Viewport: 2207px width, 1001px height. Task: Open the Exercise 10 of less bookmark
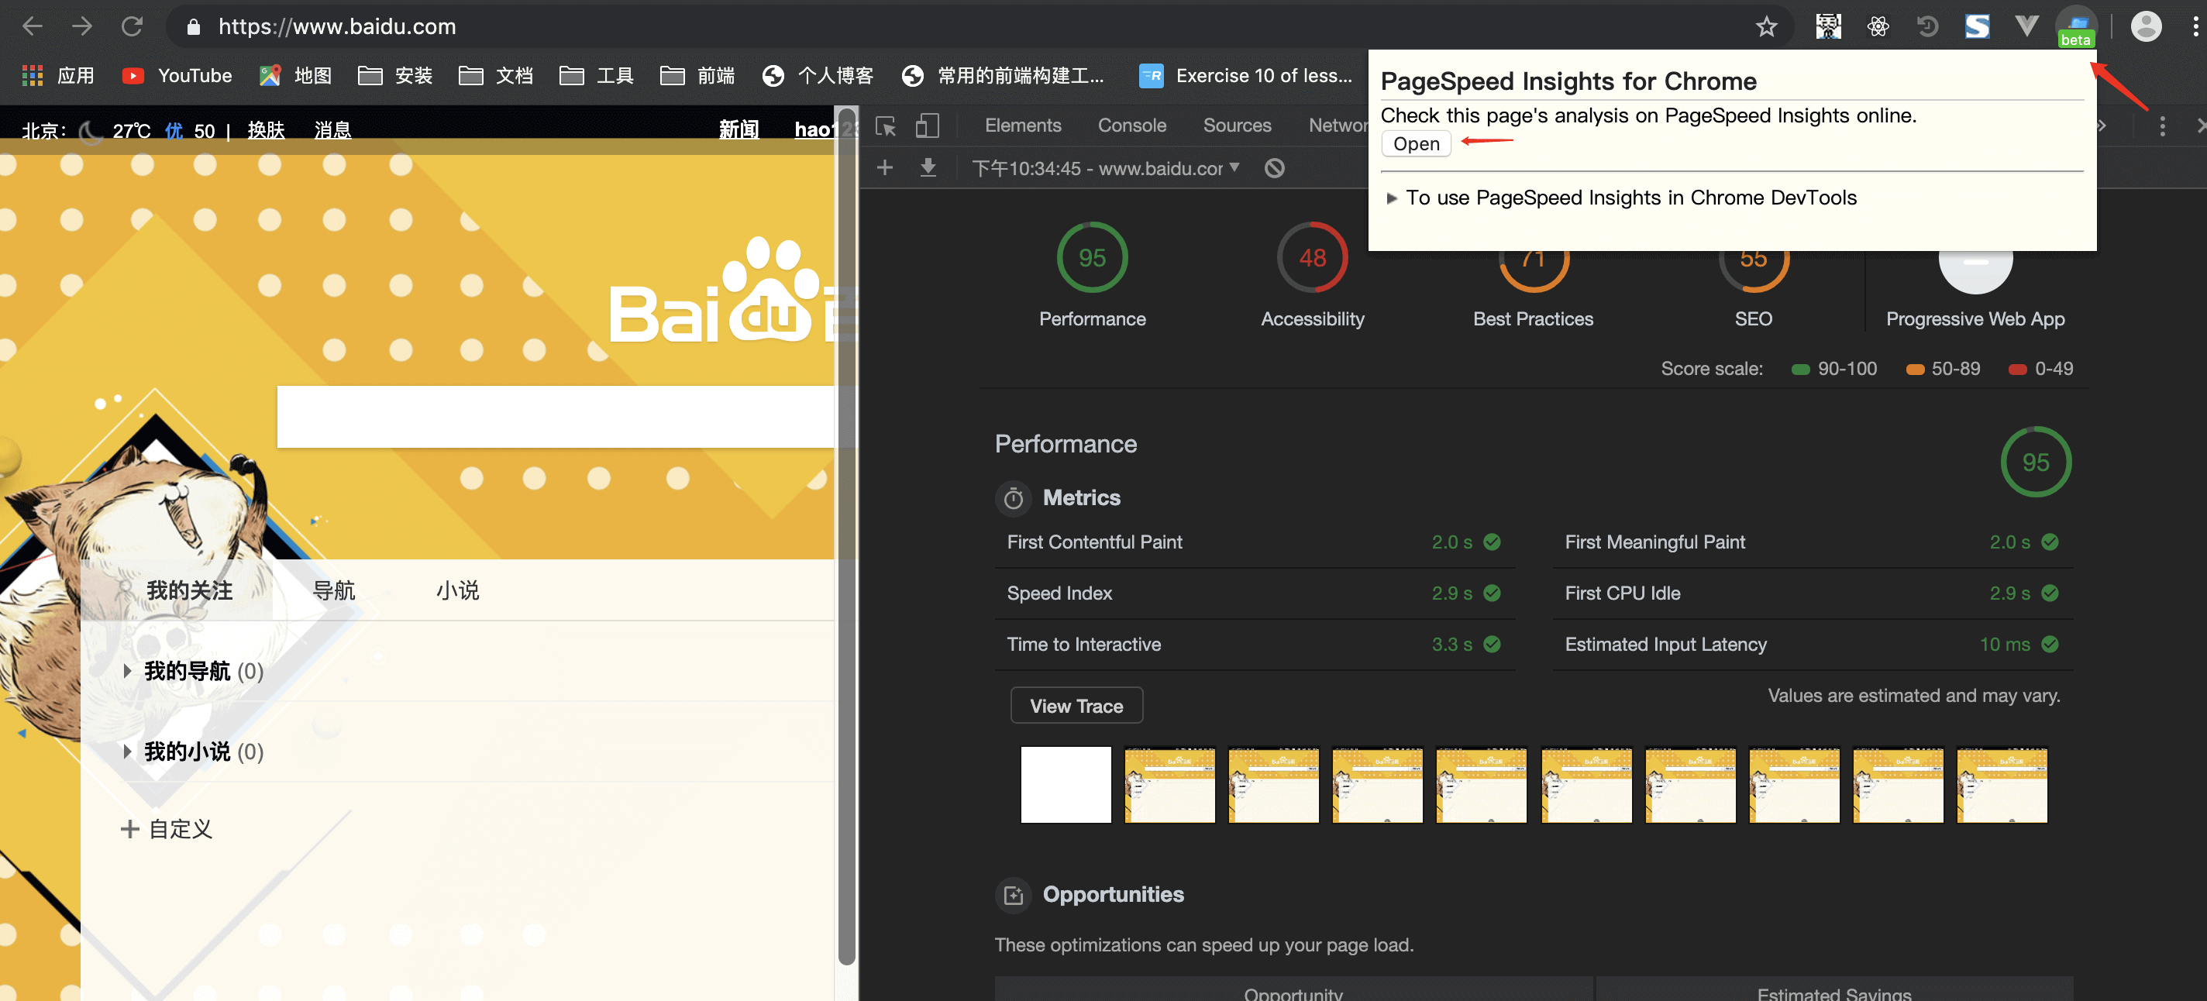pos(1246,75)
